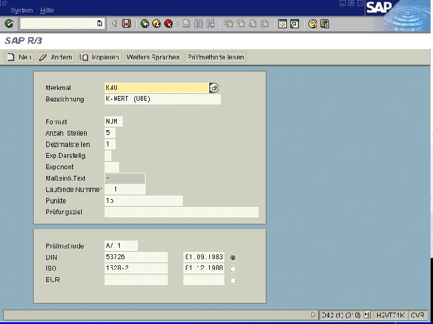
Task: Click the Customize Local Layout icon
Action: [x=325, y=24]
